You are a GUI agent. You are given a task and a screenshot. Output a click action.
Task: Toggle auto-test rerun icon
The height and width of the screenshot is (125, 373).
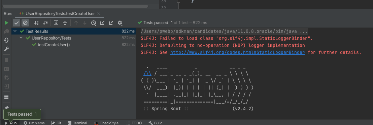click(x=6, y=40)
